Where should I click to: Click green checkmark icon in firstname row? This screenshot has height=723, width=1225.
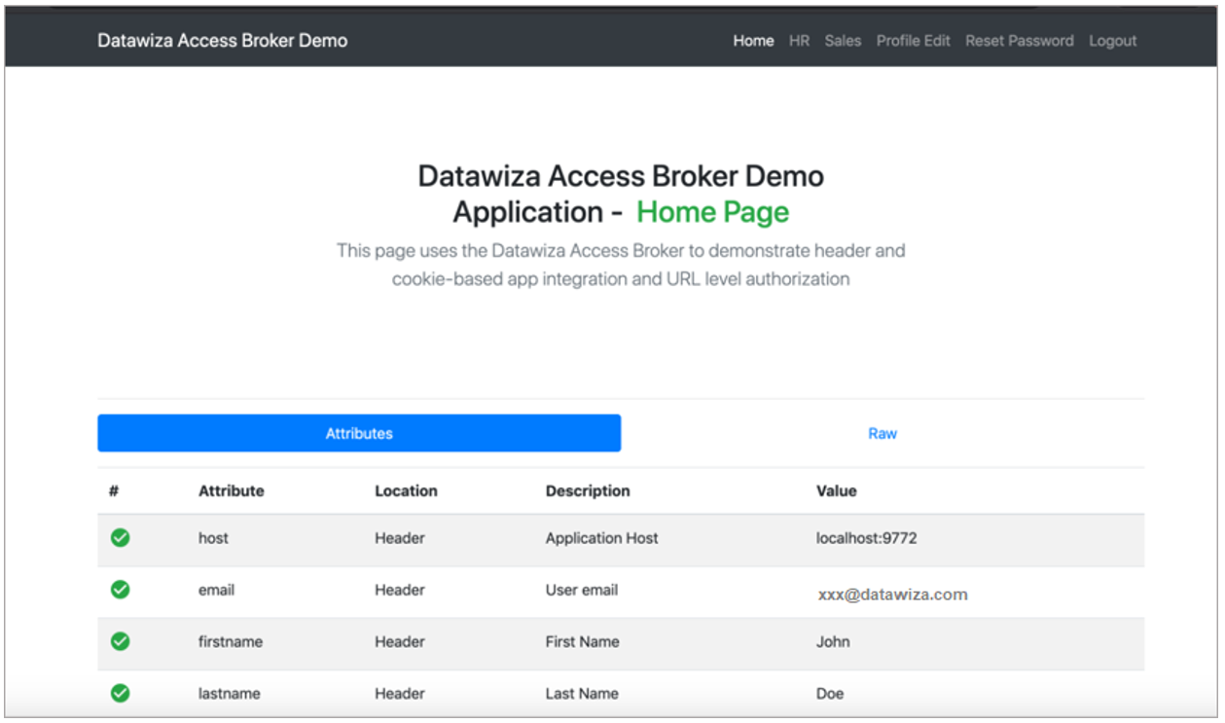[x=120, y=642]
